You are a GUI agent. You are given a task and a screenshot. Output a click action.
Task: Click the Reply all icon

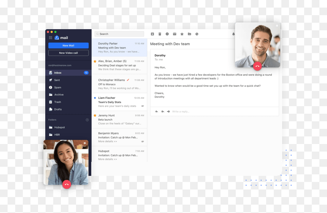tap(163, 111)
